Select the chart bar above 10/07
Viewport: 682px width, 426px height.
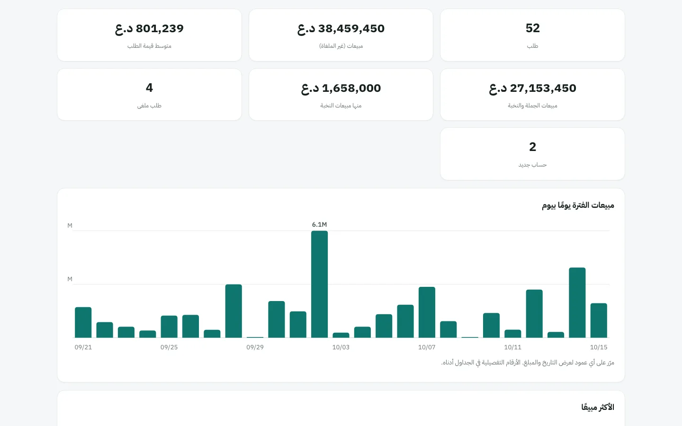tap(427, 312)
